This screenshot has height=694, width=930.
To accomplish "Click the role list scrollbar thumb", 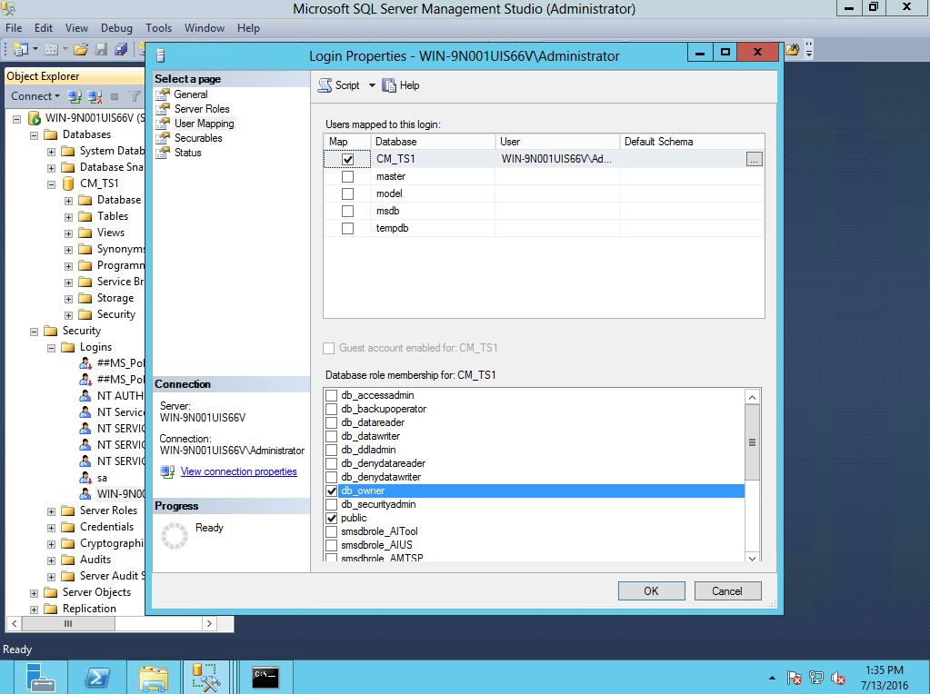I will coord(752,442).
